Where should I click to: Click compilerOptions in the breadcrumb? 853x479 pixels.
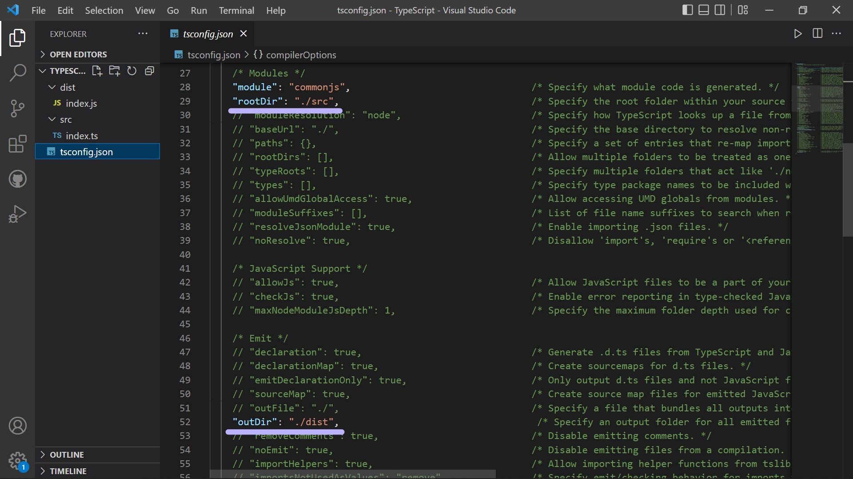coord(301,55)
